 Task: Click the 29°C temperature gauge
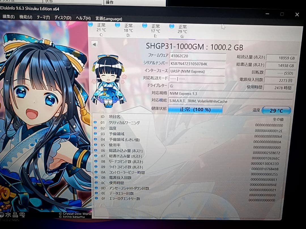[x=276, y=110]
